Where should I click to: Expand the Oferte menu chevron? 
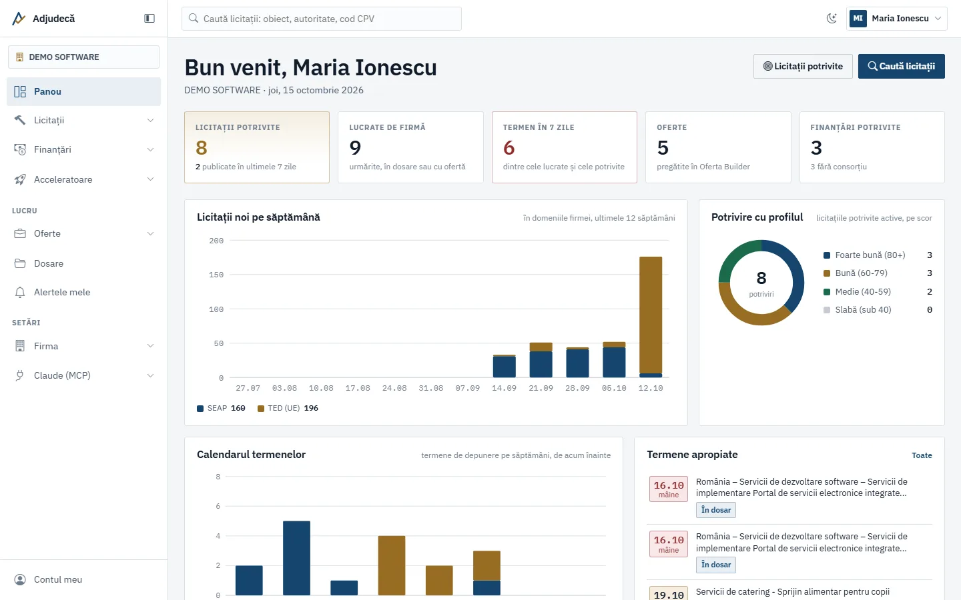tap(150, 234)
